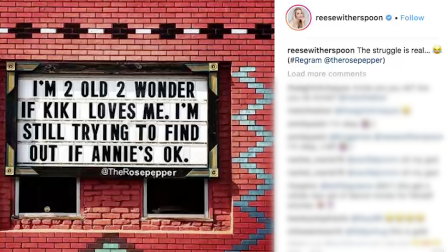This screenshot has height=252, width=448.
Task: Expand Load more comments
Action: pos(327,74)
